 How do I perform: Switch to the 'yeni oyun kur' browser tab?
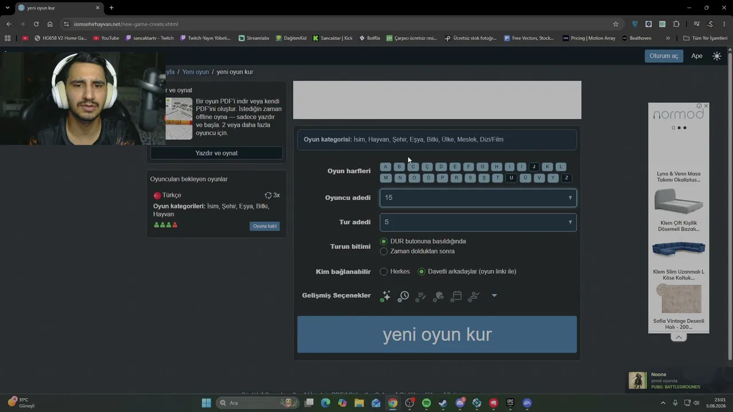click(x=59, y=8)
